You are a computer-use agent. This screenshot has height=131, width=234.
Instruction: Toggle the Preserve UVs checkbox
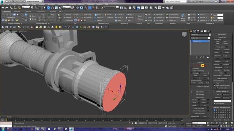(x=215, y=47)
